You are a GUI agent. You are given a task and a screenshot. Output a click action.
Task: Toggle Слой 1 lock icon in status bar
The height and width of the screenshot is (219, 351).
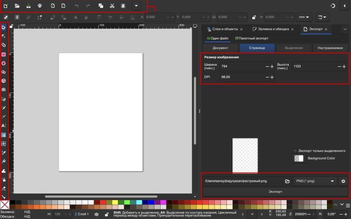pos(107,214)
